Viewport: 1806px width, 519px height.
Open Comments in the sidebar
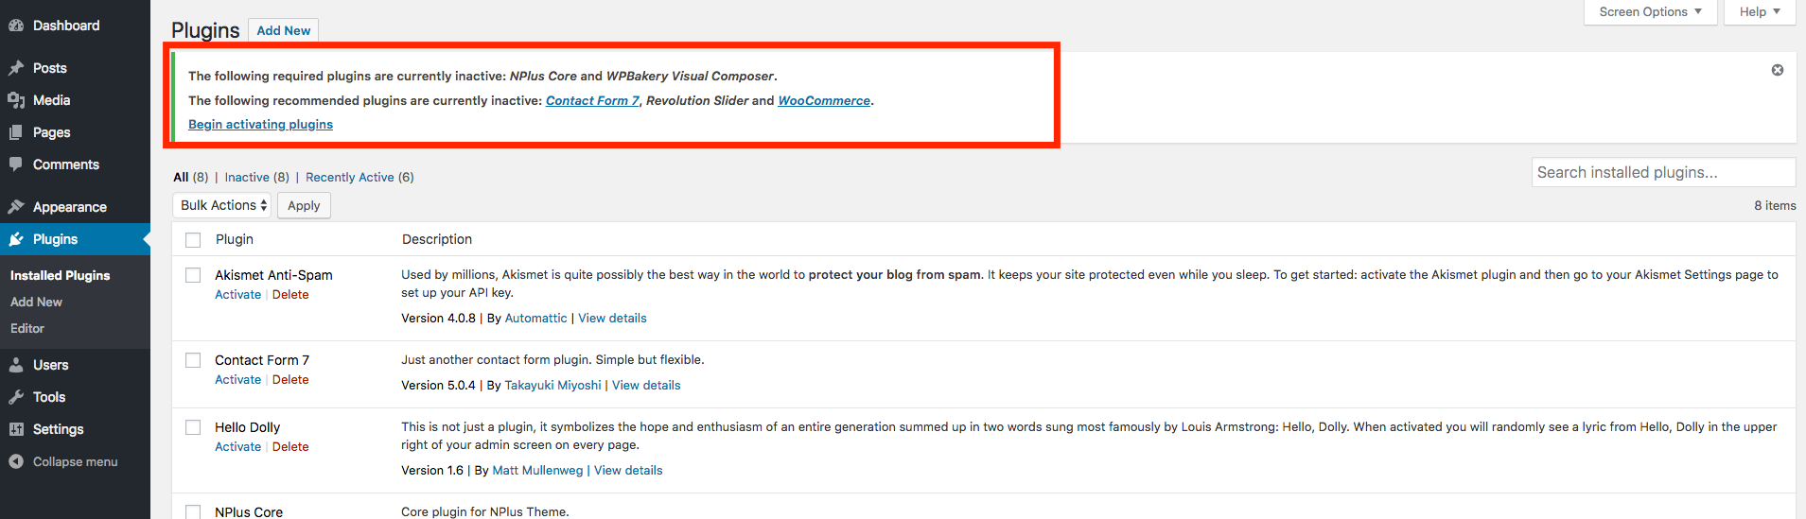tap(66, 164)
